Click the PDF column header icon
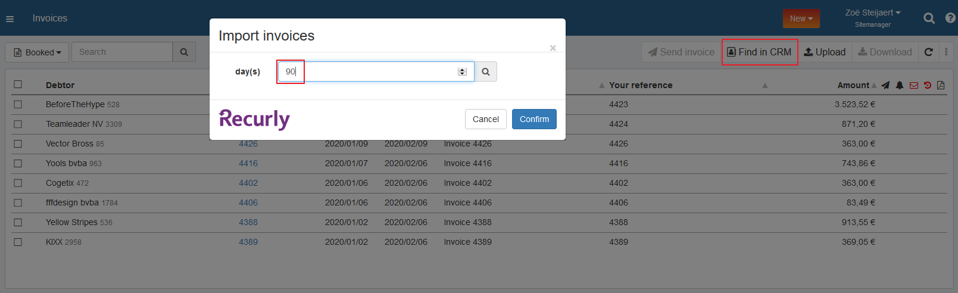The height and width of the screenshot is (293, 958). coord(941,85)
